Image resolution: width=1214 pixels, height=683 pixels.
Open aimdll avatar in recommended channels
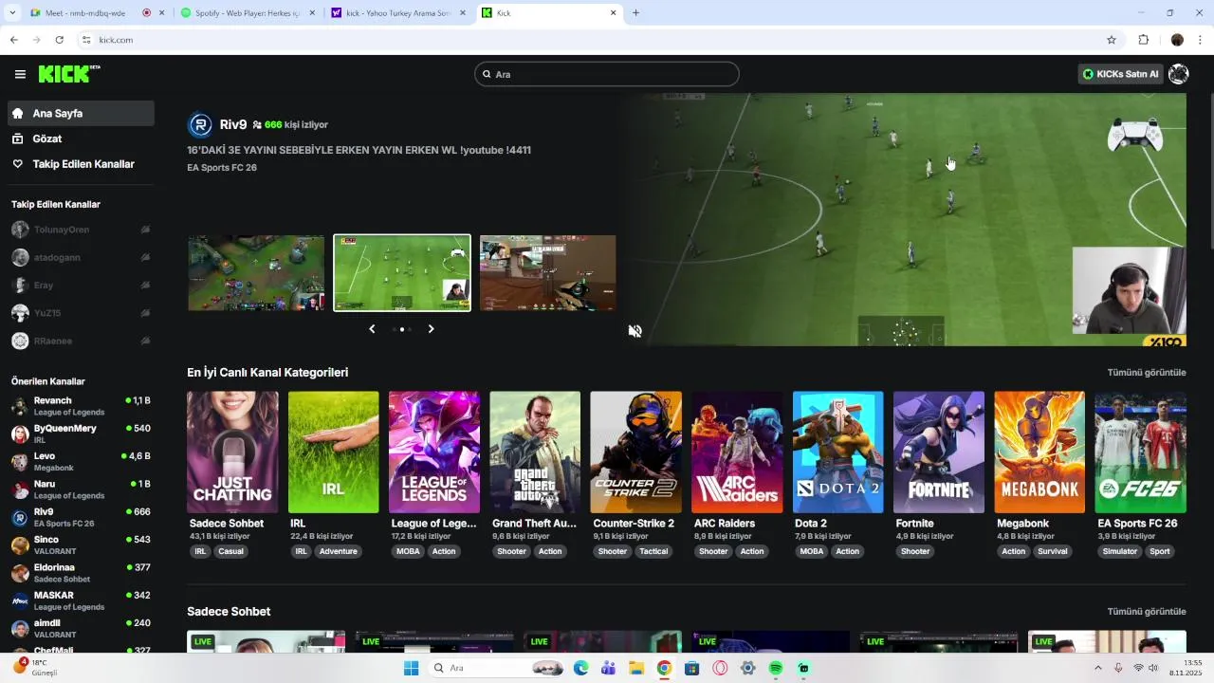(x=19, y=629)
